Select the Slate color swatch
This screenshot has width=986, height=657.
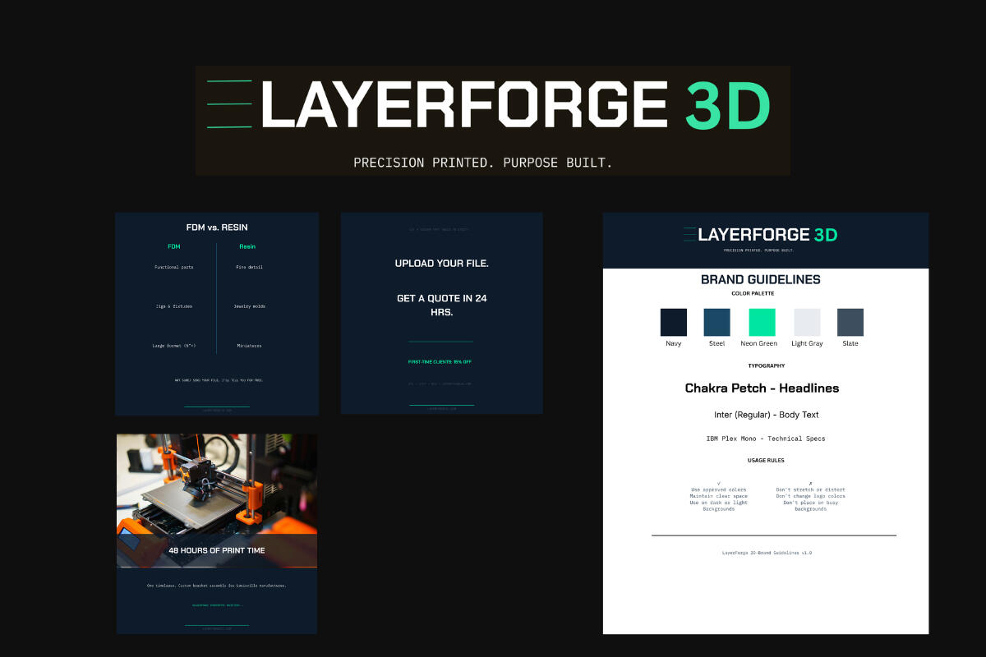pyautogui.click(x=850, y=322)
